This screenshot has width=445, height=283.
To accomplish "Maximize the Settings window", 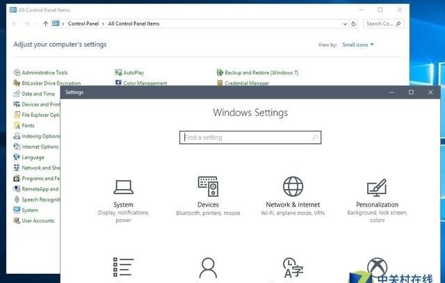I will pyautogui.click(x=411, y=92).
